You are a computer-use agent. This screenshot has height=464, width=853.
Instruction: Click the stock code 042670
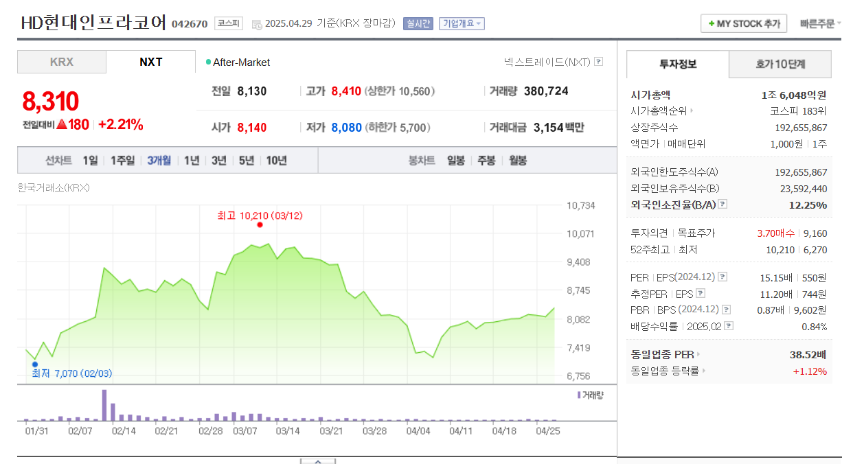pyautogui.click(x=189, y=24)
